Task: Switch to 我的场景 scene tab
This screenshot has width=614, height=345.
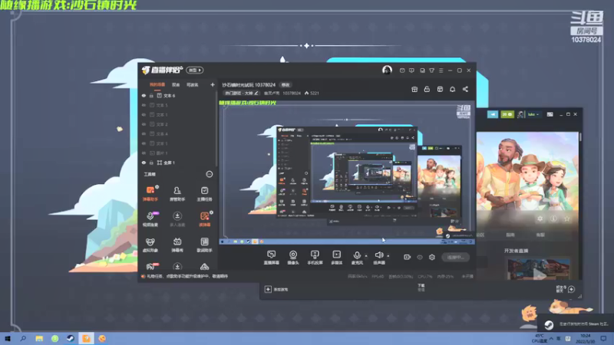Action: pos(157,85)
